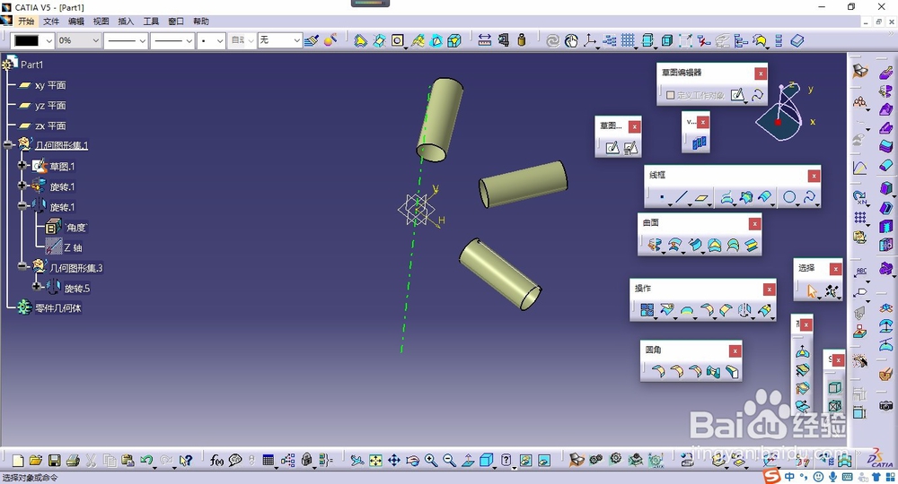Collapse the 几何图形集.3 tree node
The height and width of the screenshot is (484, 898).
22,266
